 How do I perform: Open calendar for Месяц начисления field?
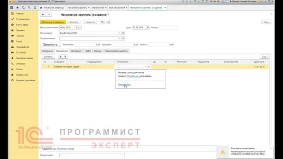pos(76,27)
